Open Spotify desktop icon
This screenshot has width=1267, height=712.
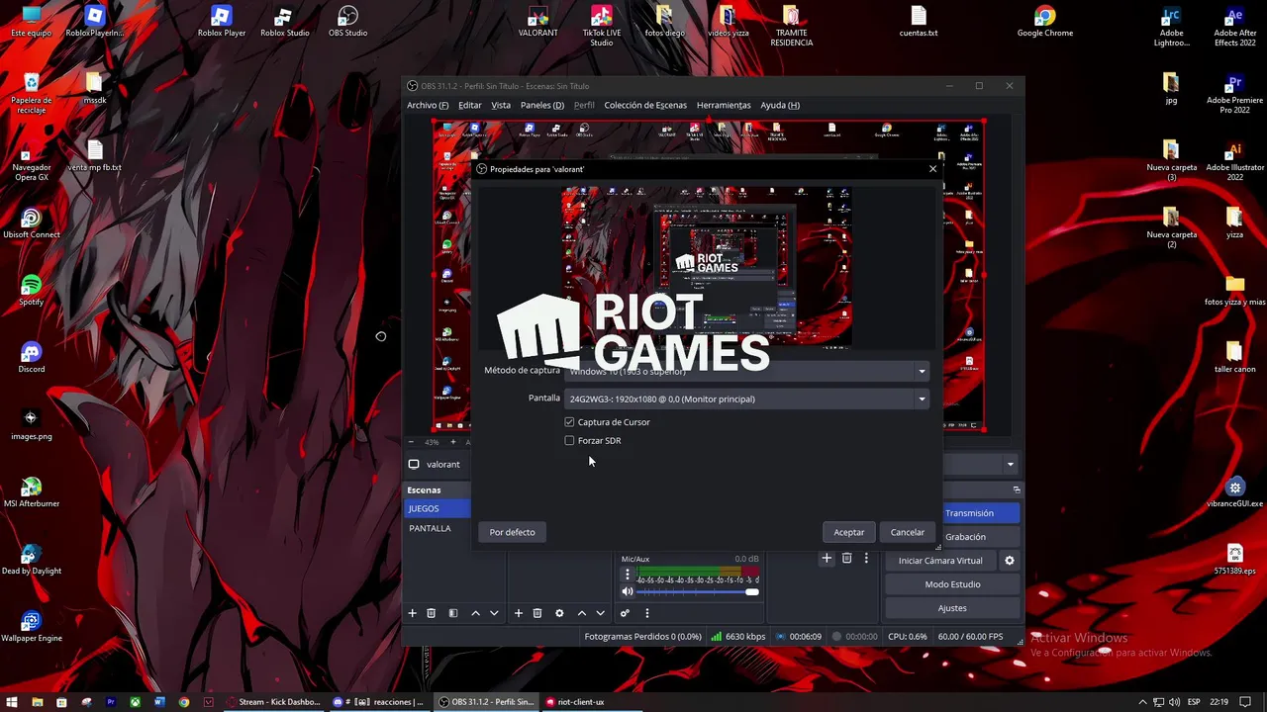coord(31,291)
